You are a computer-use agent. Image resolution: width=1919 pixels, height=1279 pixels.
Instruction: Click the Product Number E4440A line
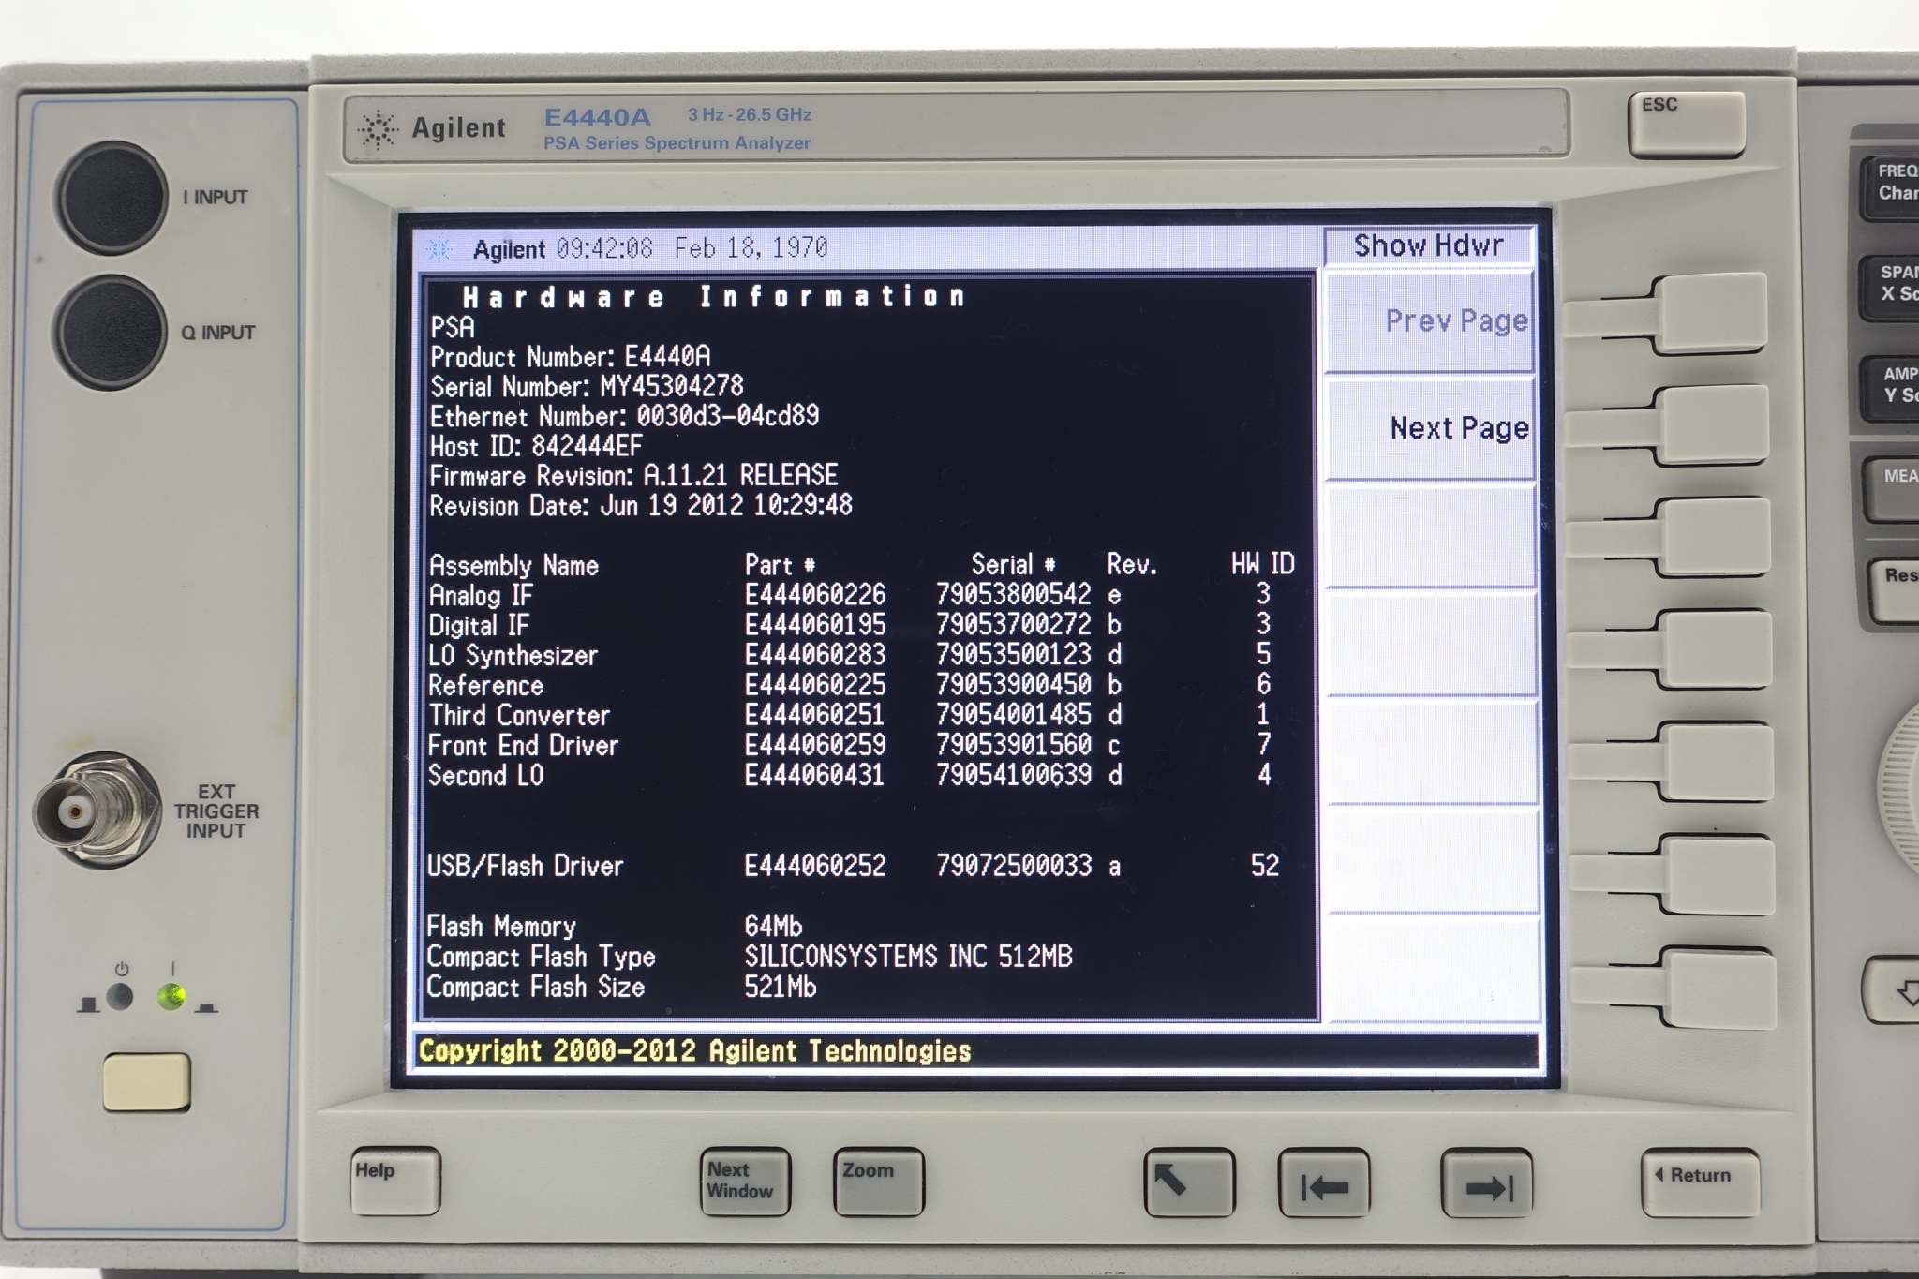coord(570,357)
